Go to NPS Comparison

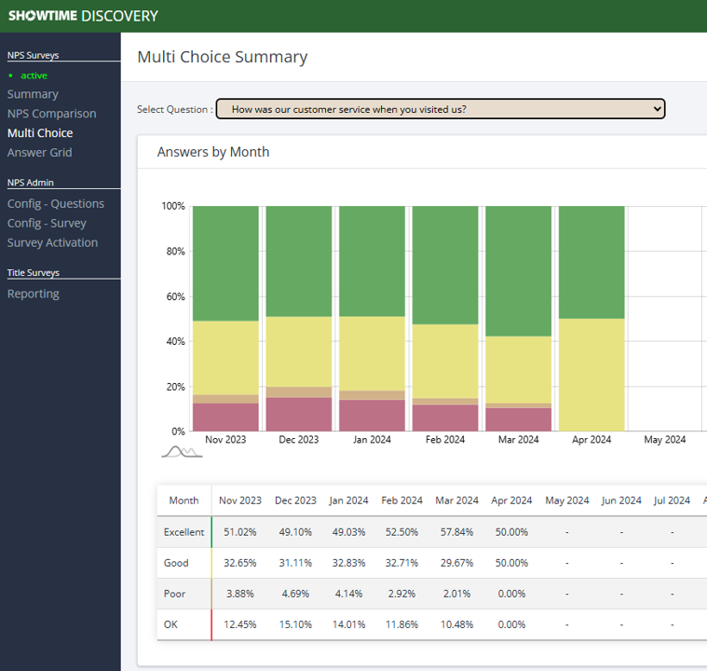[51, 114]
